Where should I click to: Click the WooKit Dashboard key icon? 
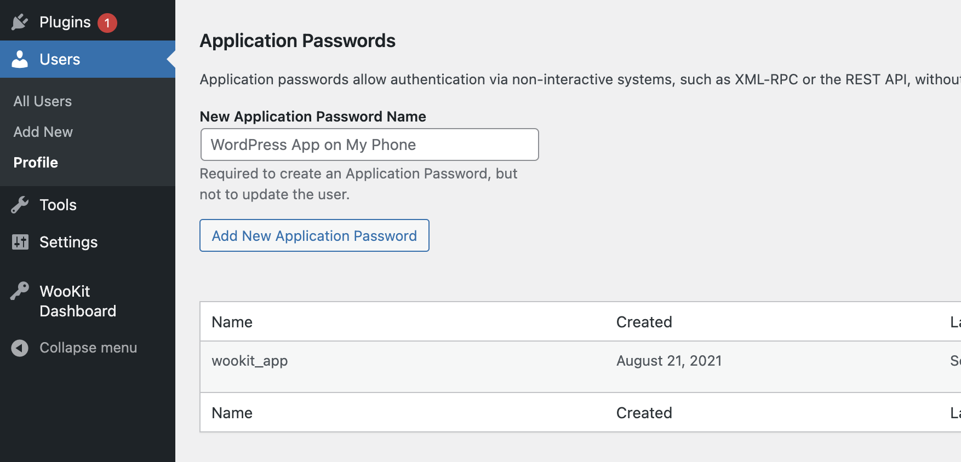[20, 291]
